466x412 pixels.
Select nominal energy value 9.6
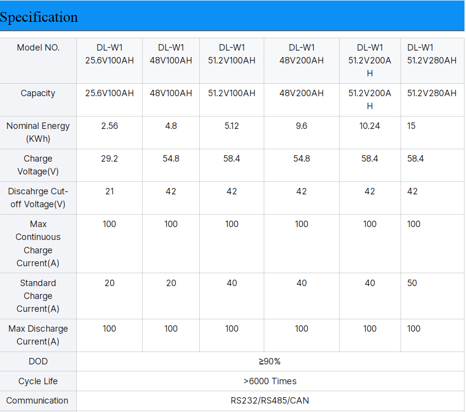click(301, 126)
